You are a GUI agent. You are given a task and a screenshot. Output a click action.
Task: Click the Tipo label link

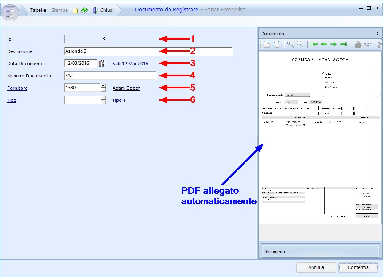click(12, 101)
